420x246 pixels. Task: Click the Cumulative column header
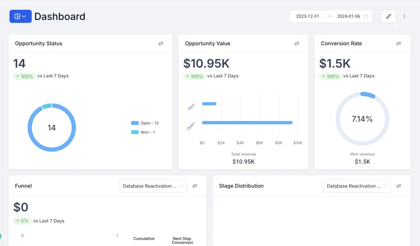(x=144, y=239)
